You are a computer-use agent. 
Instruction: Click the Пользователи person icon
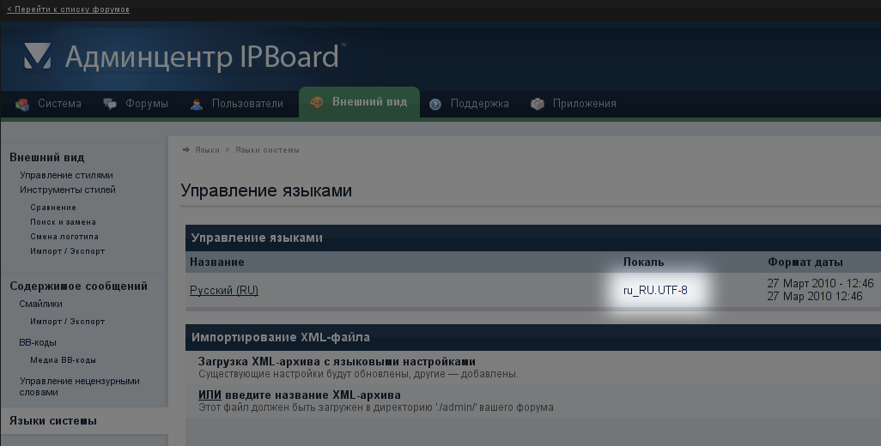(197, 104)
